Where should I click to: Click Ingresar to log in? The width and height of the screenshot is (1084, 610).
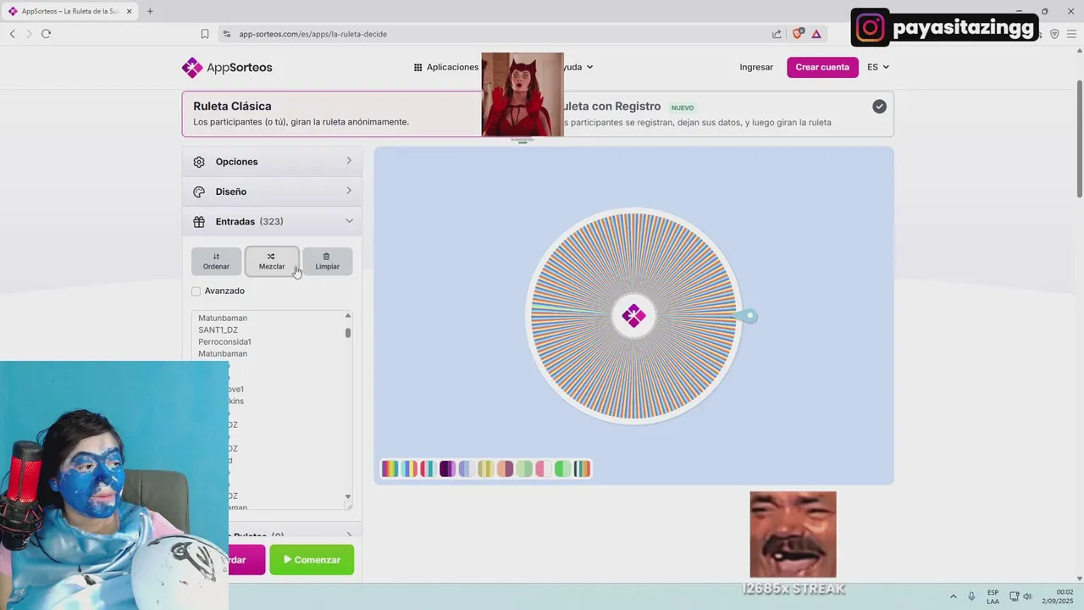[x=756, y=67]
